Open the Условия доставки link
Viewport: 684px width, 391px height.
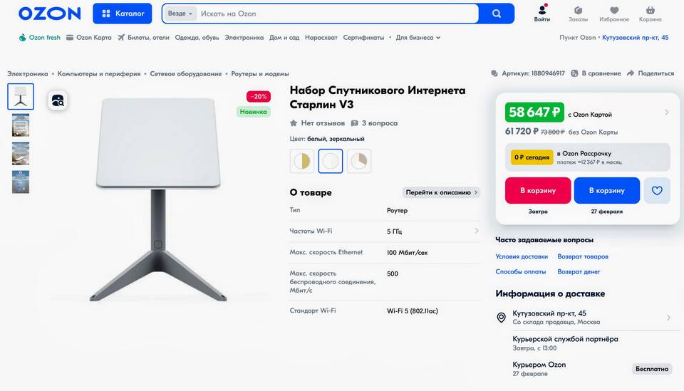[522, 256]
